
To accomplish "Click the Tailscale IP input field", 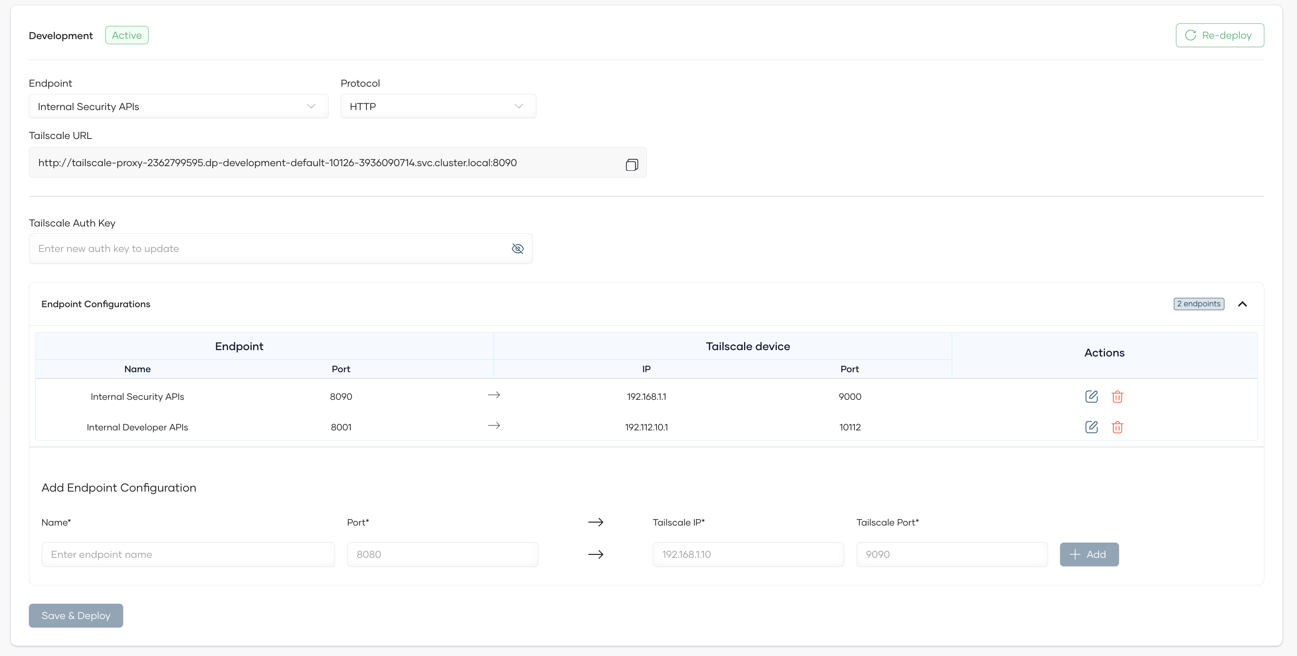I will (748, 554).
